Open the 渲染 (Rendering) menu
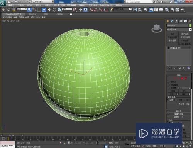The height and width of the screenshot is (148, 193). pos(82,5)
